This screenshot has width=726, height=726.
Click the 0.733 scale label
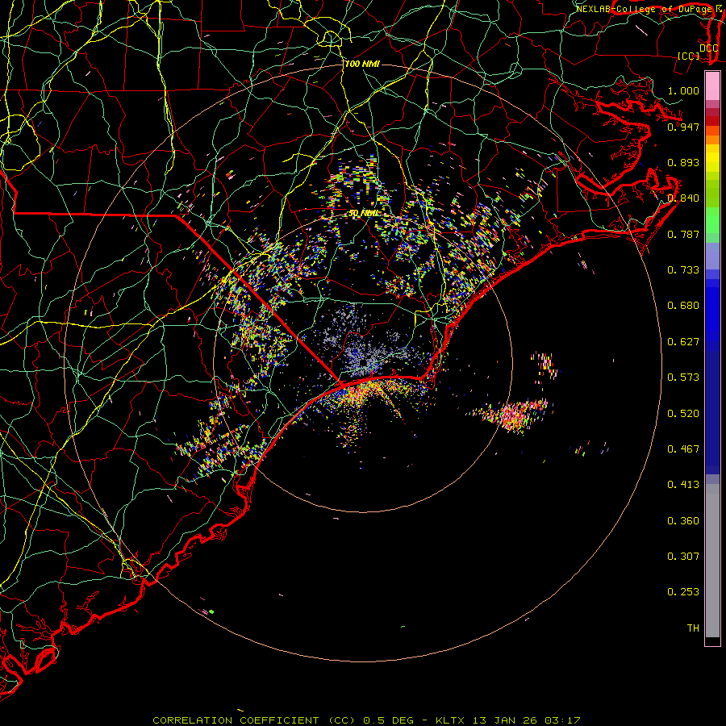(683, 270)
